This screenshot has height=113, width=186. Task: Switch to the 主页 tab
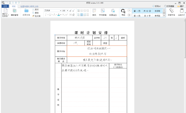click(x=5, y=6)
